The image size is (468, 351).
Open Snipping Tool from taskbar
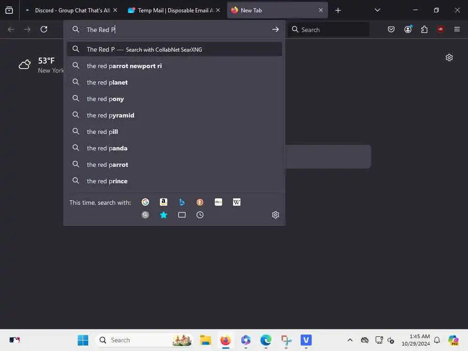tap(286, 340)
